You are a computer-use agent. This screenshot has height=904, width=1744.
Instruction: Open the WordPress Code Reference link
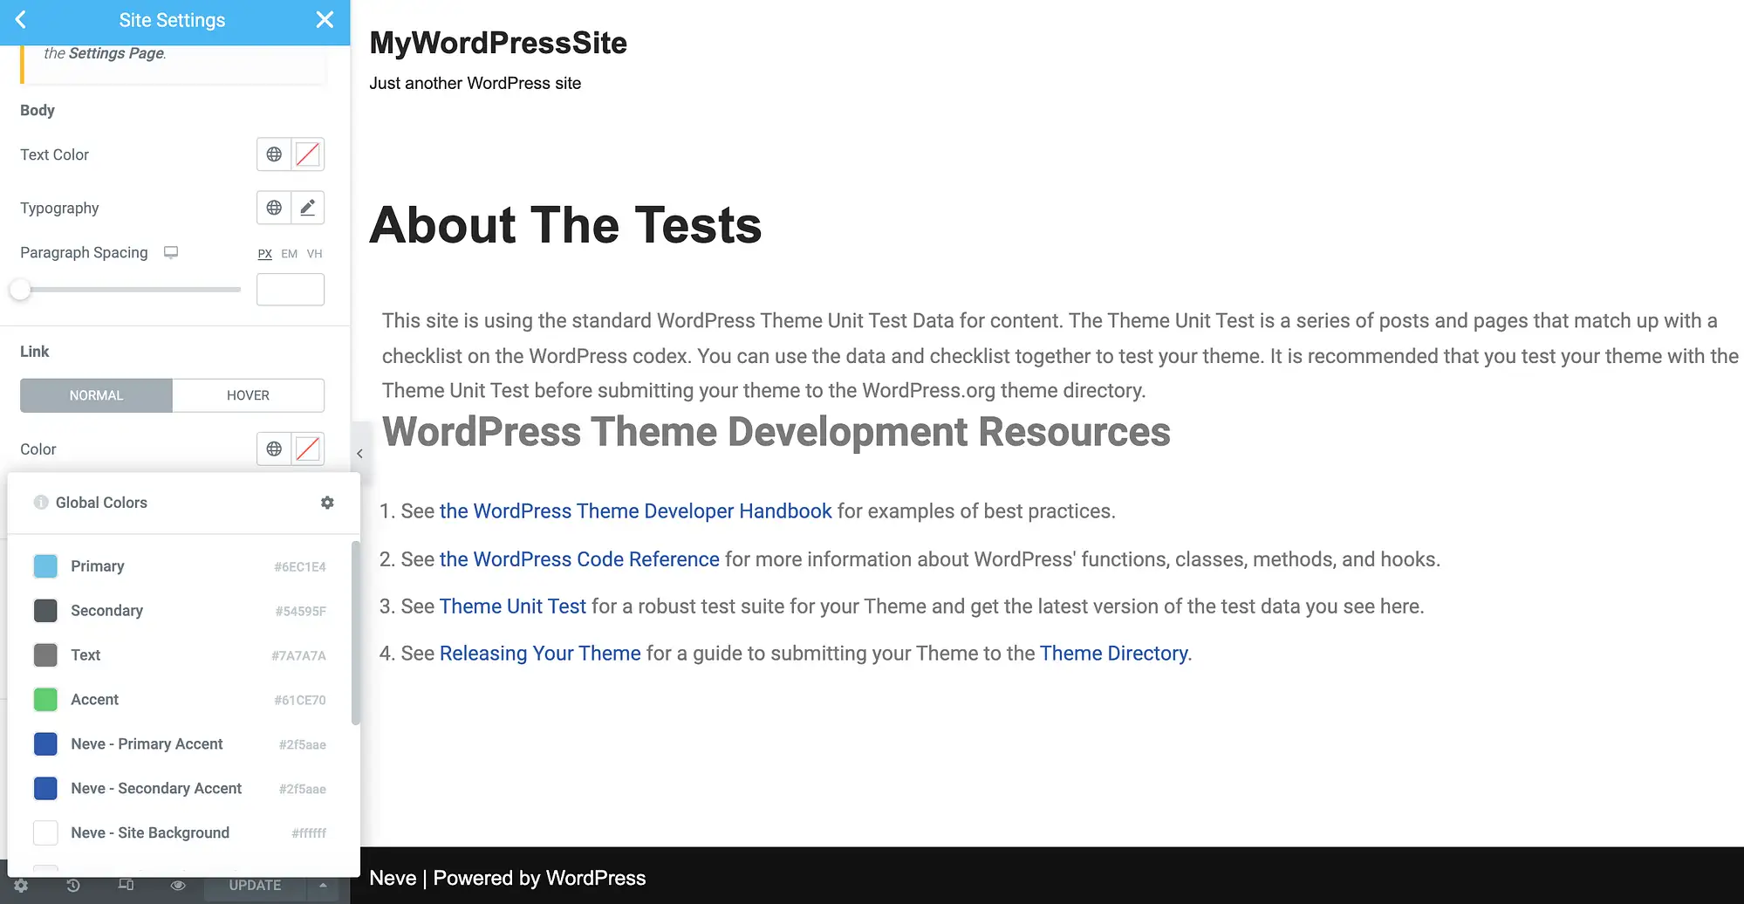579,559
